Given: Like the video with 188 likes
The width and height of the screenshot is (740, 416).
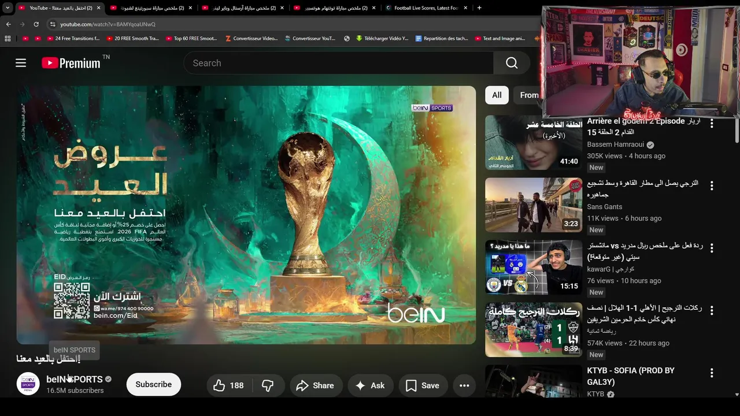Looking at the screenshot, I should (x=228, y=385).
